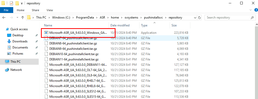Click ProgramData in the address path

(85, 18)
